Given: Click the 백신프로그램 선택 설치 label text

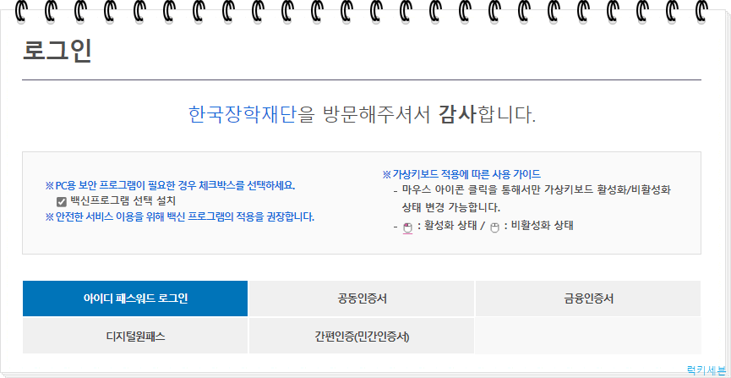Looking at the screenshot, I should coord(123,201).
